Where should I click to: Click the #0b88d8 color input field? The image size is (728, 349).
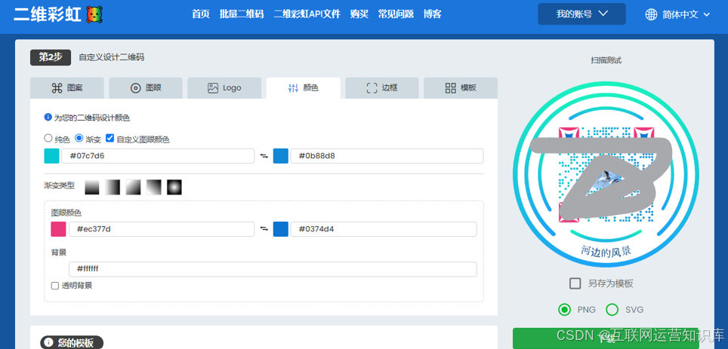[387, 156]
